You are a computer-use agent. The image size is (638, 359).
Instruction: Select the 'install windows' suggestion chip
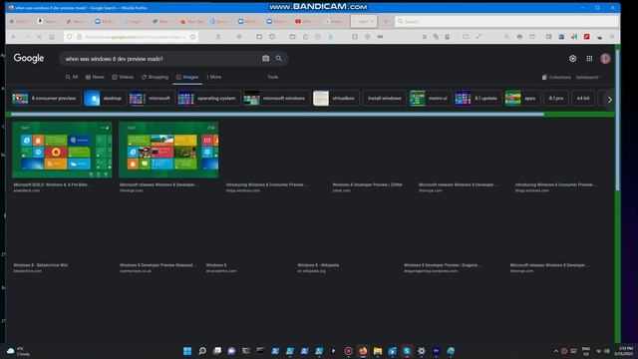click(x=385, y=99)
